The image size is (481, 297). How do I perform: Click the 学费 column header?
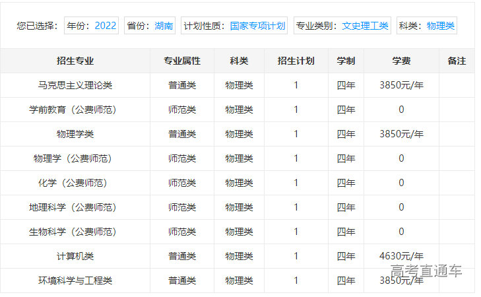point(401,61)
